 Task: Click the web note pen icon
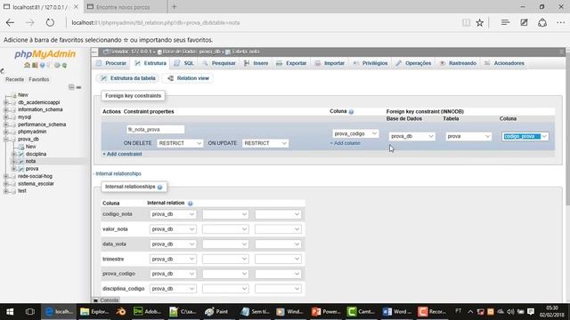coord(524,22)
